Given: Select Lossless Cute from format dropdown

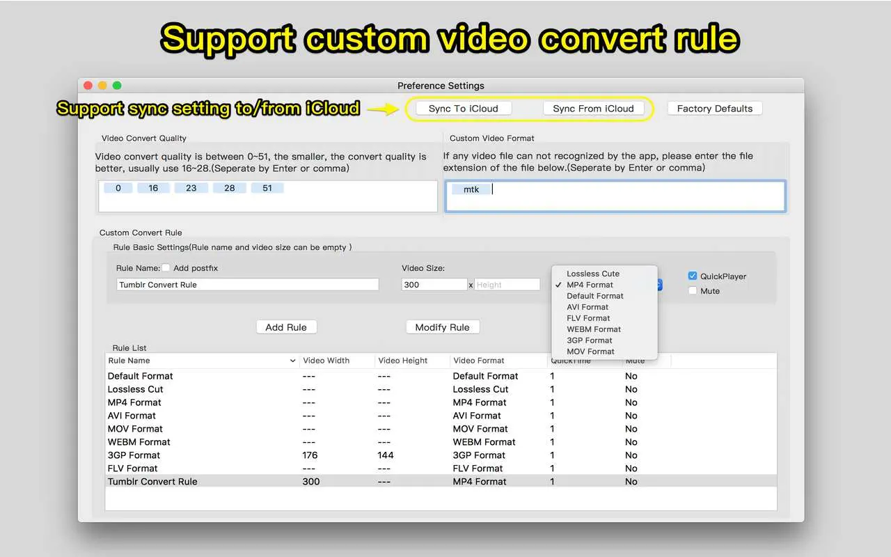Looking at the screenshot, I should [592, 274].
